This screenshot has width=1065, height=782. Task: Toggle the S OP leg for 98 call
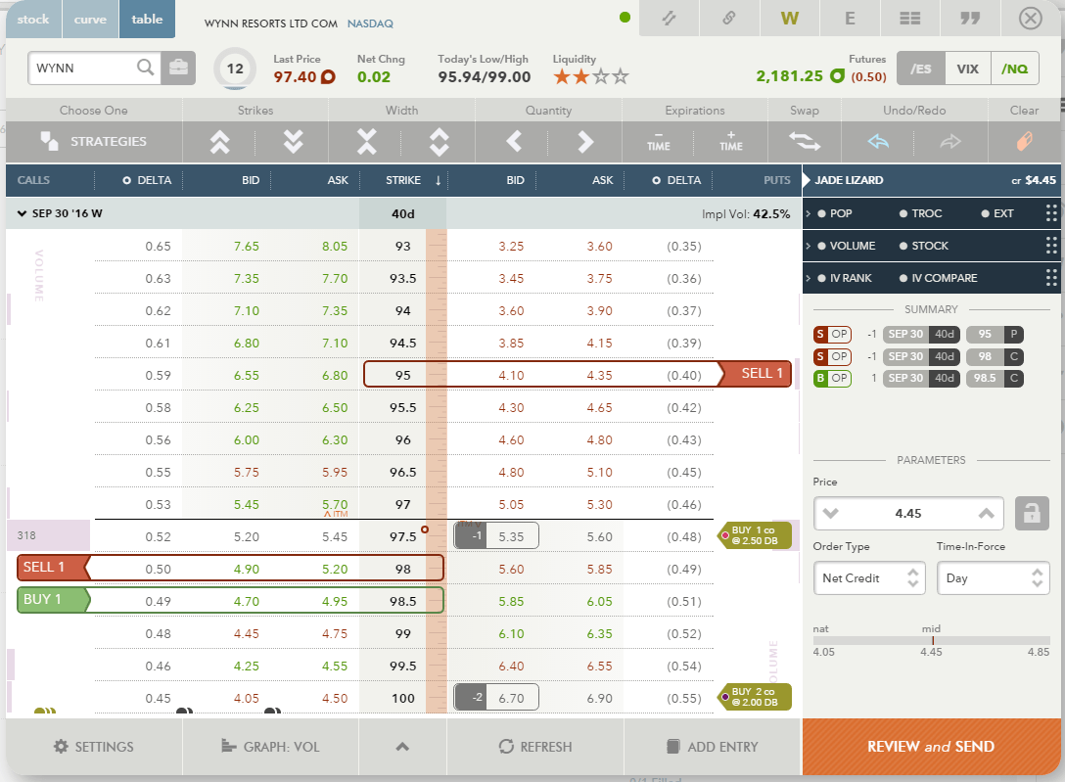832,356
